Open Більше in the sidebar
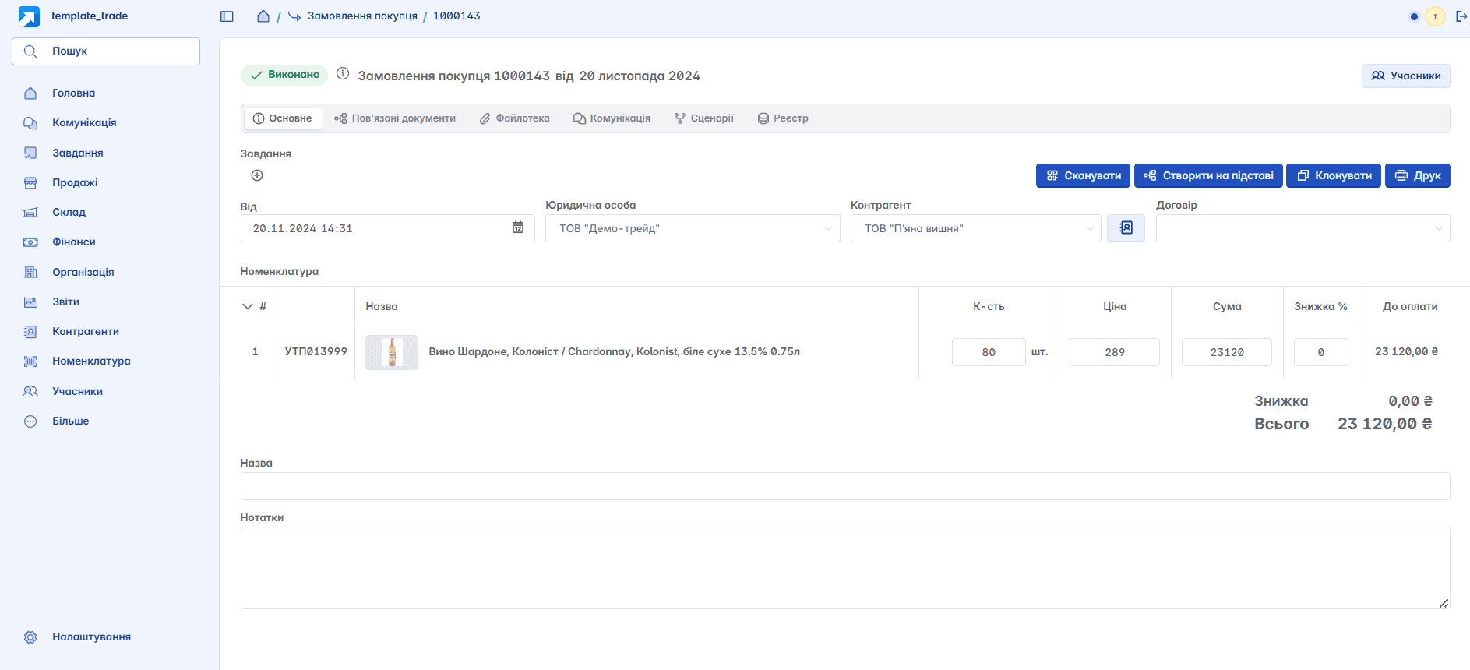 pos(70,421)
